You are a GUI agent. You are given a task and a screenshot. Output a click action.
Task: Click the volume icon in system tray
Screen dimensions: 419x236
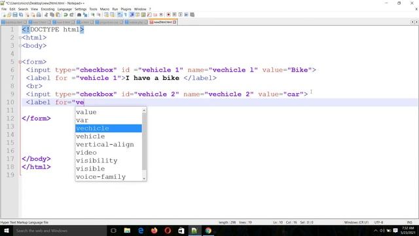382,231
